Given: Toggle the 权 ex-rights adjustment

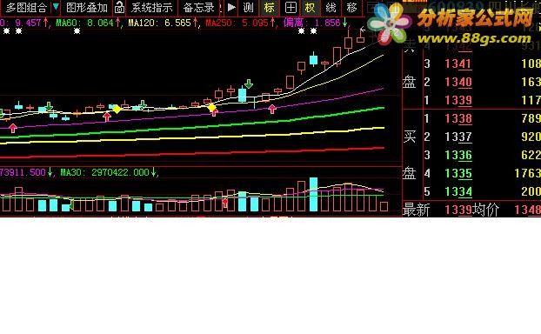Looking at the screenshot, I should coord(311,8).
